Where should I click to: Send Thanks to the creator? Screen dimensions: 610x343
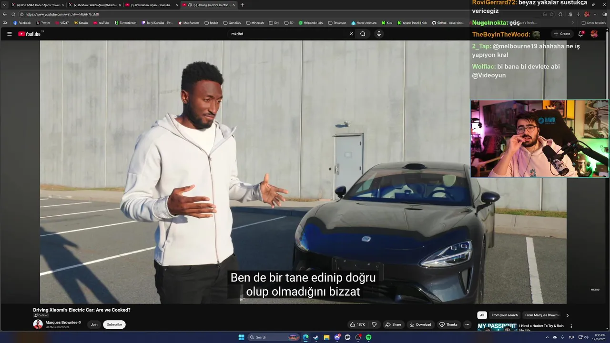(448, 324)
